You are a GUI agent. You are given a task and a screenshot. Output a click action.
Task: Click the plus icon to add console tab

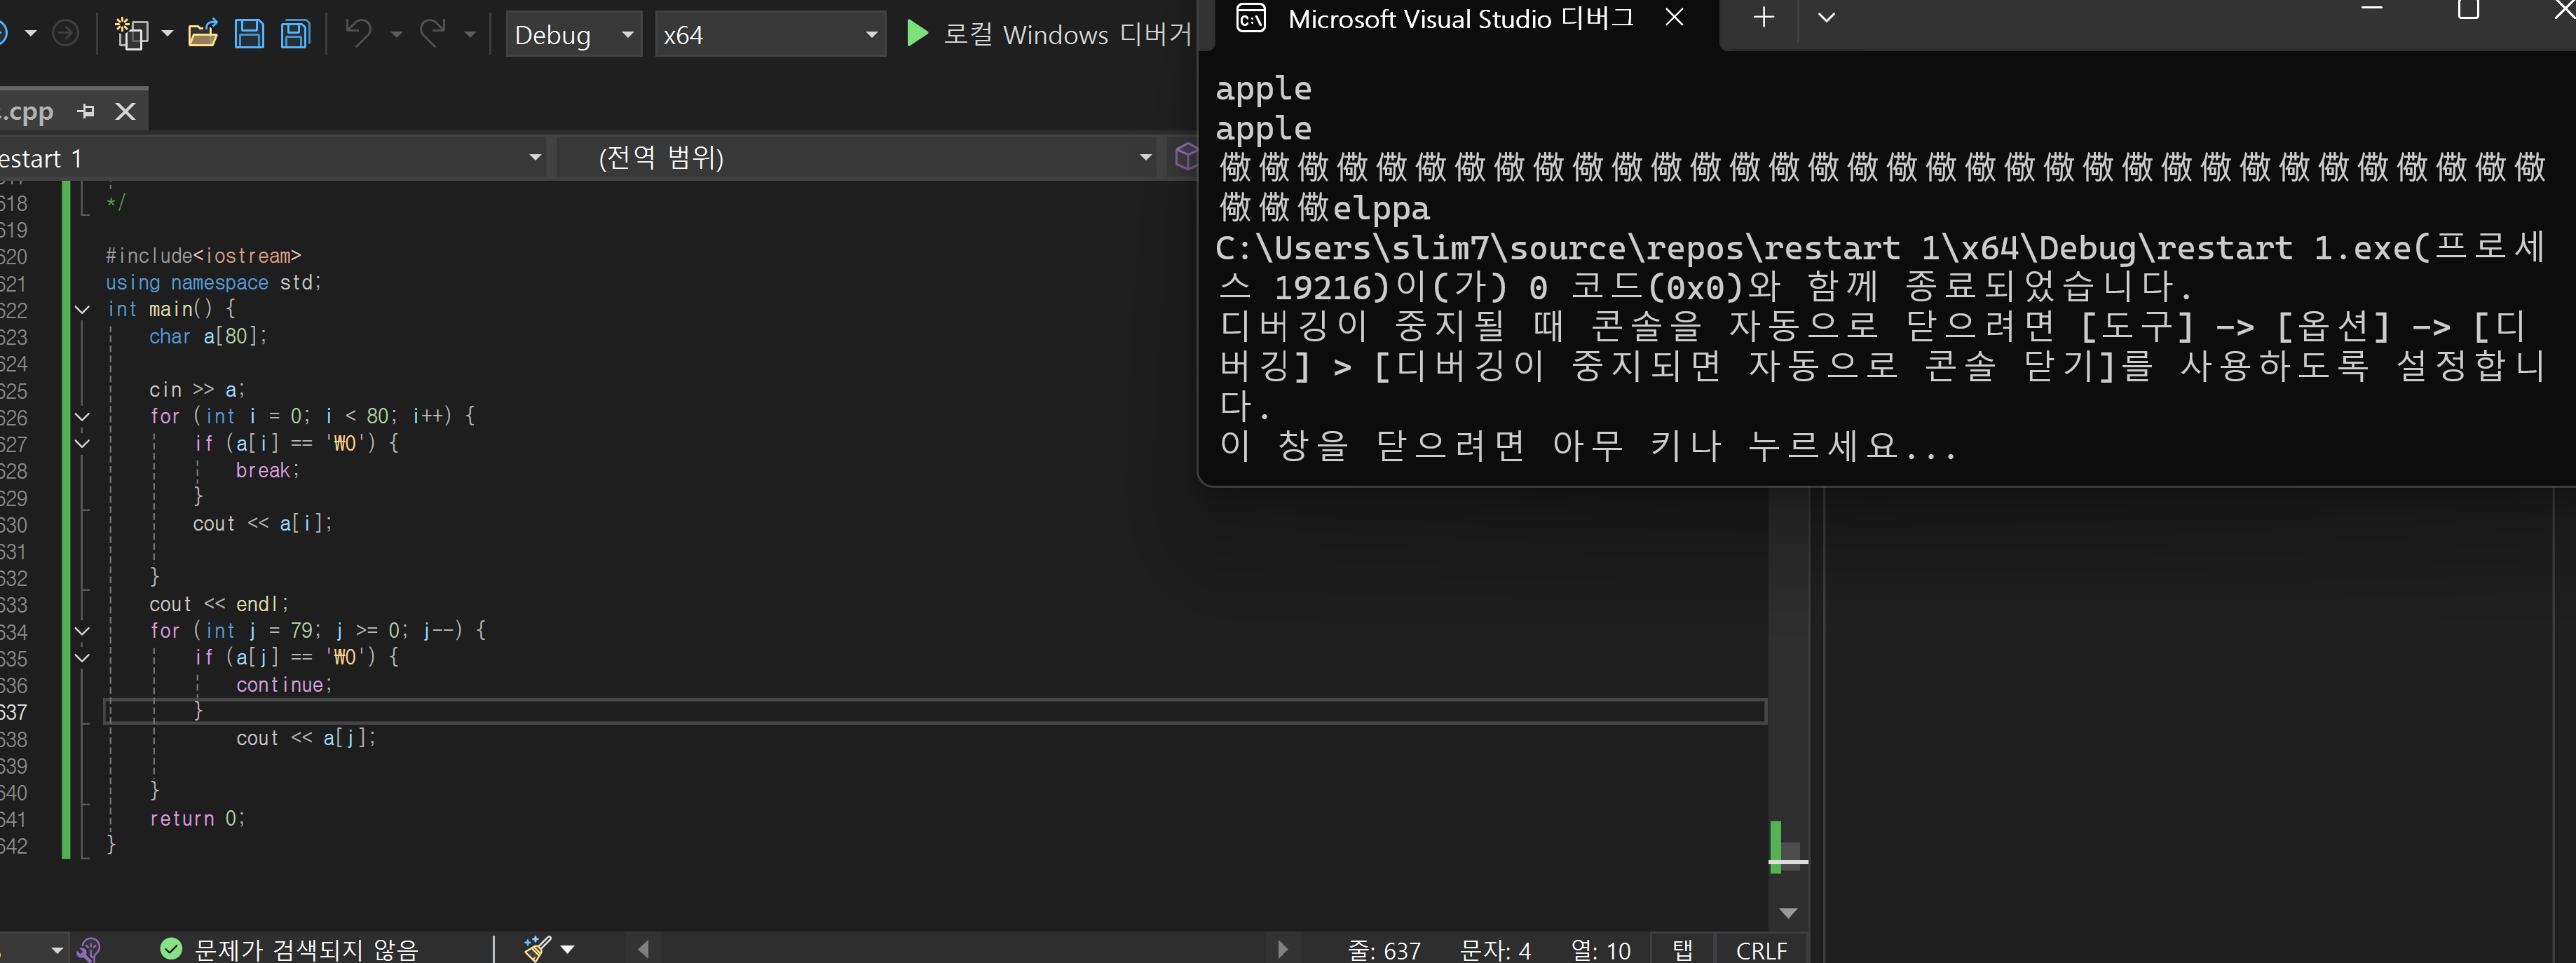click(1764, 17)
